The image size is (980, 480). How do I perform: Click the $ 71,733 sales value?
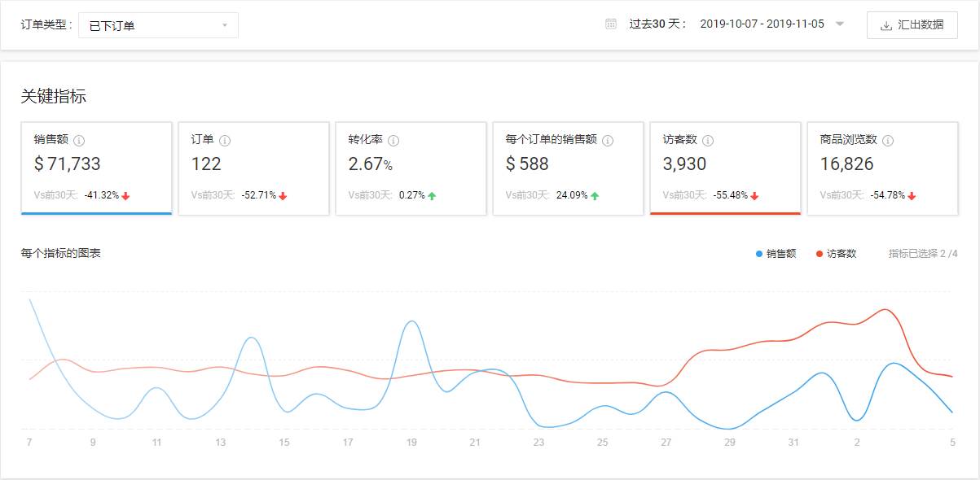pyautogui.click(x=68, y=164)
